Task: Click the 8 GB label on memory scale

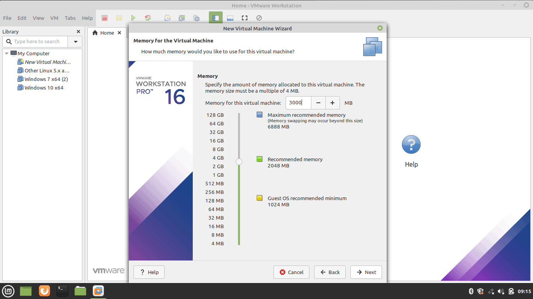Action: (x=218, y=149)
